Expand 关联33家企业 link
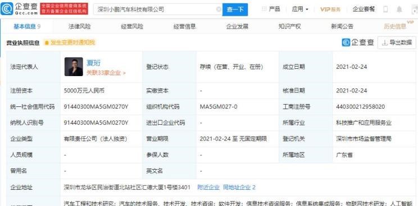418x206 pixels. [x=106, y=73]
